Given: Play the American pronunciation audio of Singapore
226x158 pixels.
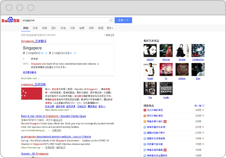Looking at the screenshot, I should tap(71, 53).
